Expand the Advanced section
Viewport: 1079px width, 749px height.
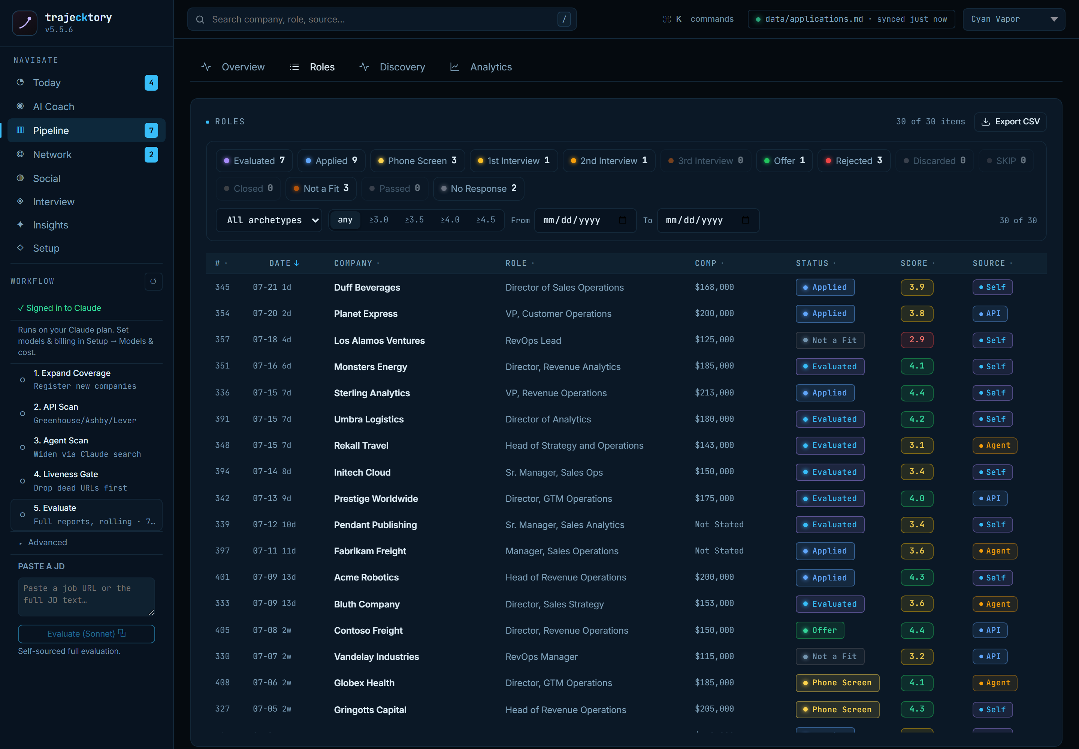pos(47,542)
